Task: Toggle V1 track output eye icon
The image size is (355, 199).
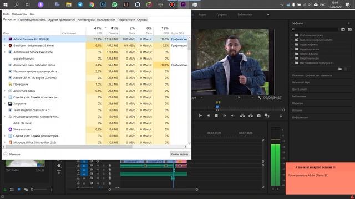Action: (98, 161)
